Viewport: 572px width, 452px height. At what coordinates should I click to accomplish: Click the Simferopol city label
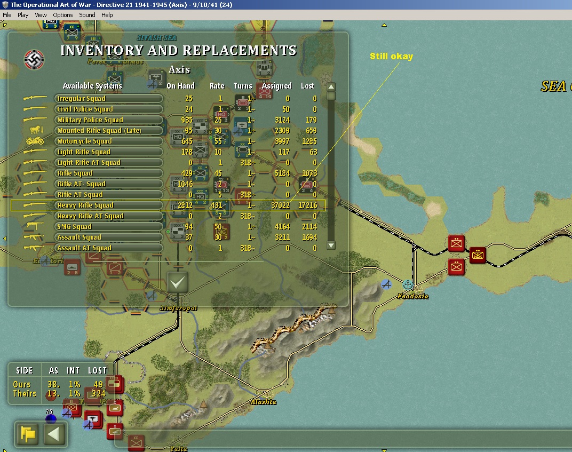click(178, 308)
